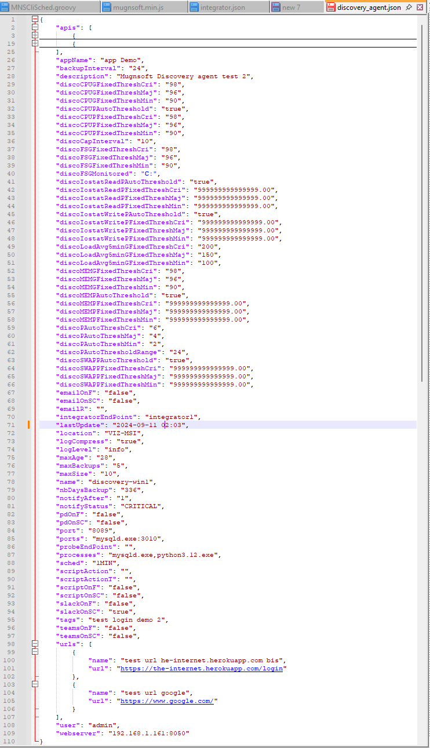430x748 pixels.
Task: Click line number 110 in the margin
Action: point(9,741)
